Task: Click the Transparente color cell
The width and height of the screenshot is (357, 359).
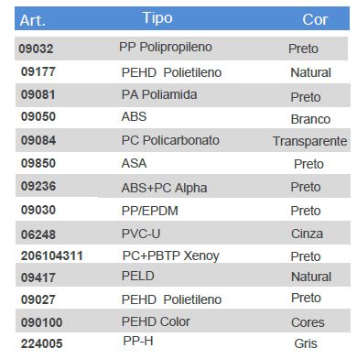Action: pyautogui.click(x=309, y=141)
